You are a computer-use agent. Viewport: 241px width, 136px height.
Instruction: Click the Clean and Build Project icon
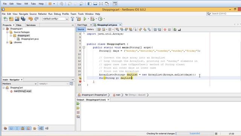point(79,19)
